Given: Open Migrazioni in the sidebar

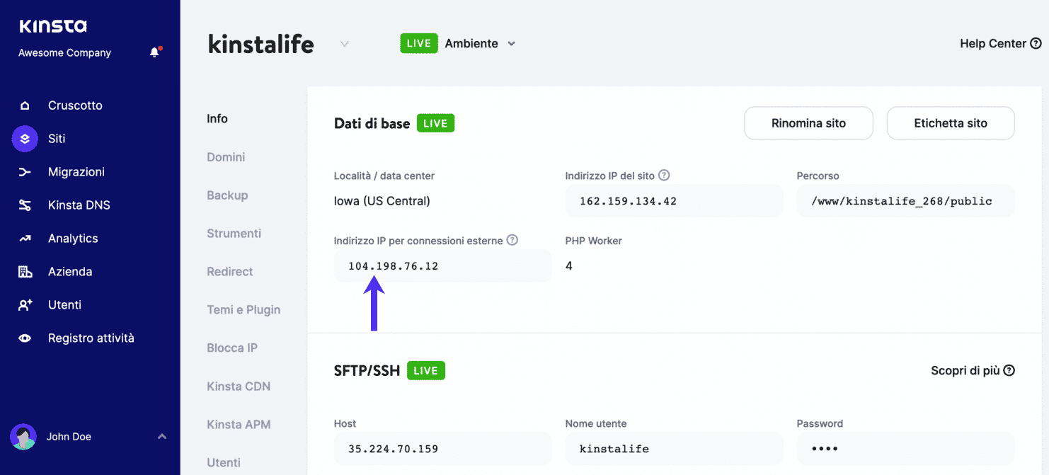Looking at the screenshot, I should tap(76, 172).
